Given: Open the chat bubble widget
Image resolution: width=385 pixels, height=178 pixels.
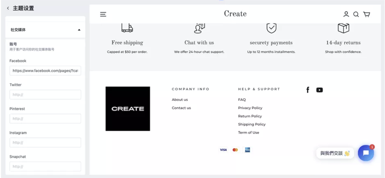Looking at the screenshot, I should 366,153.
